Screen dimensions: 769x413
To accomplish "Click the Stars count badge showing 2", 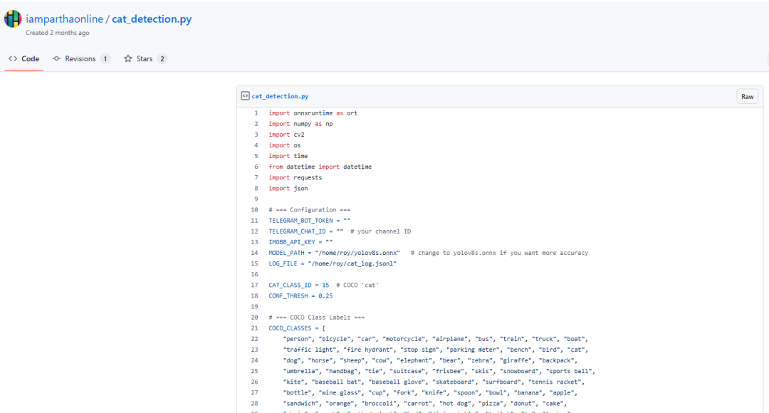I will [162, 59].
